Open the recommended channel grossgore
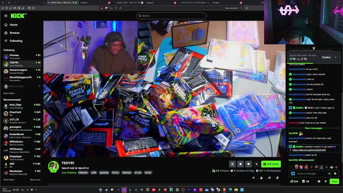The height and width of the screenshot is (193, 343). tap(22, 128)
